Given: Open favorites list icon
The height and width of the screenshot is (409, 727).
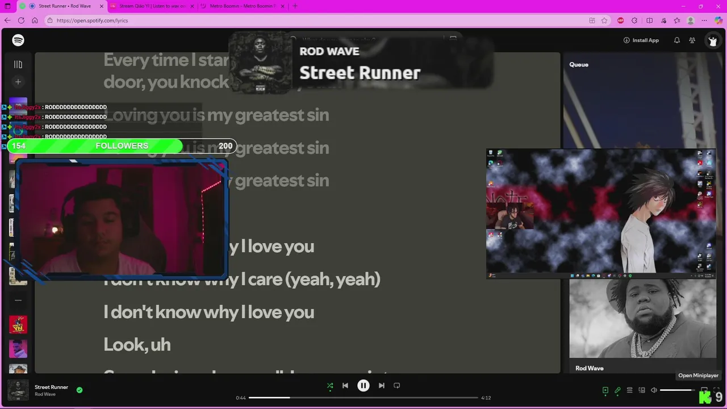Looking at the screenshot, I should click(677, 20).
